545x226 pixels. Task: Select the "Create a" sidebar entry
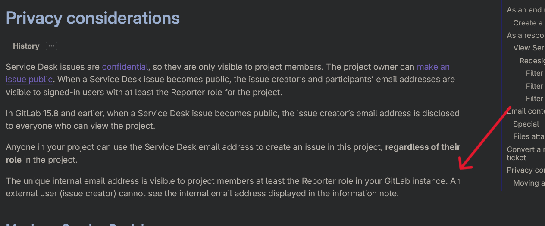[x=529, y=23]
